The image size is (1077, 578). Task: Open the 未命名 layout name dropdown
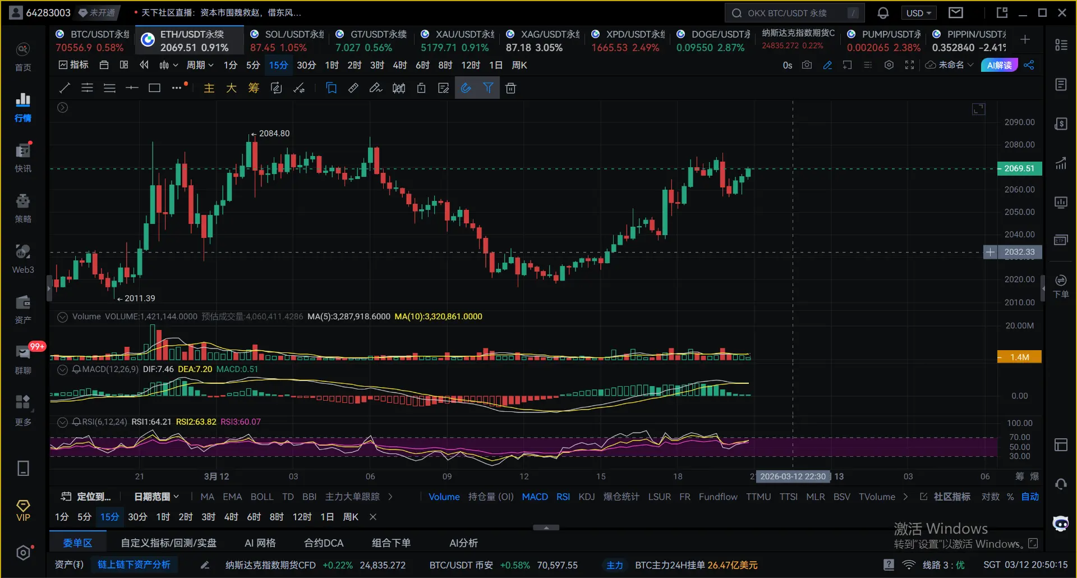pos(950,65)
